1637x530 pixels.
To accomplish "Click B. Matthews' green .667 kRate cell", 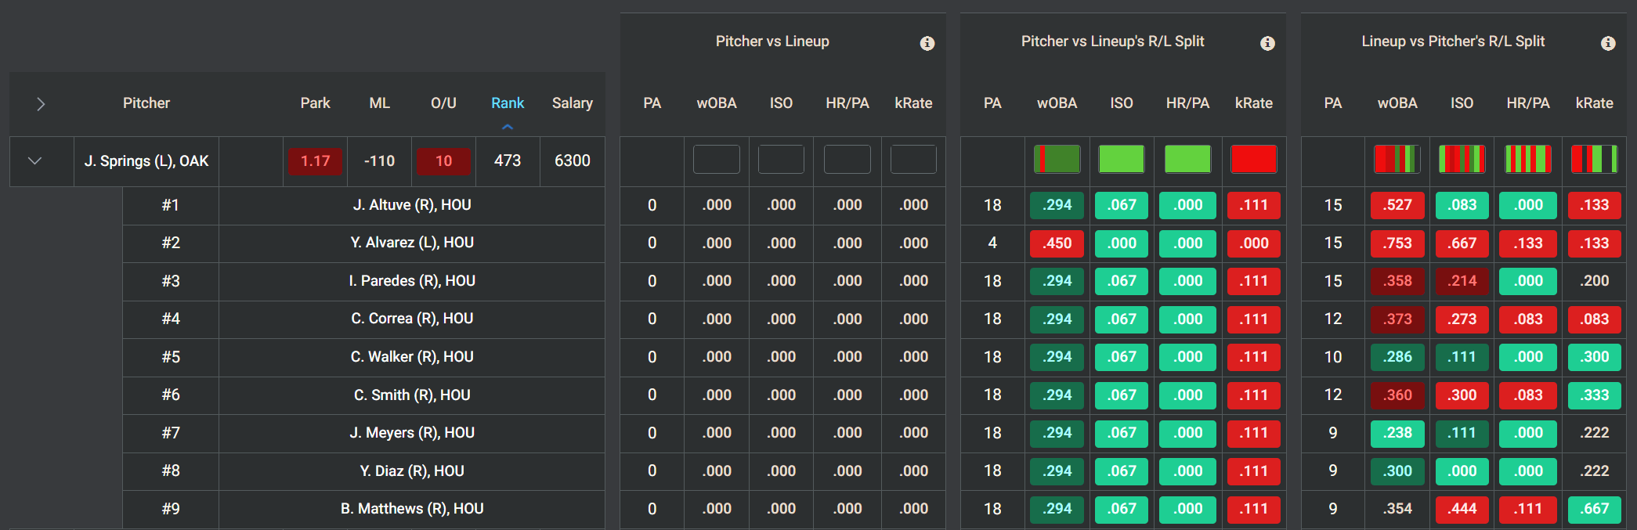I will pos(1595,509).
